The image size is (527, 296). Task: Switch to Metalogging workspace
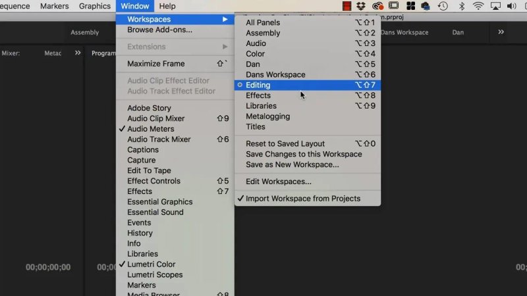click(x=308, y=116)
